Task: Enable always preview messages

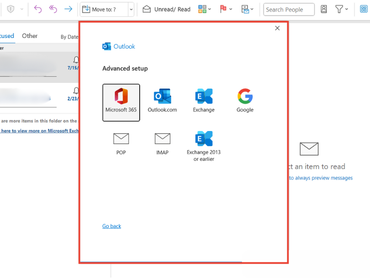Action: coord(321,177)
